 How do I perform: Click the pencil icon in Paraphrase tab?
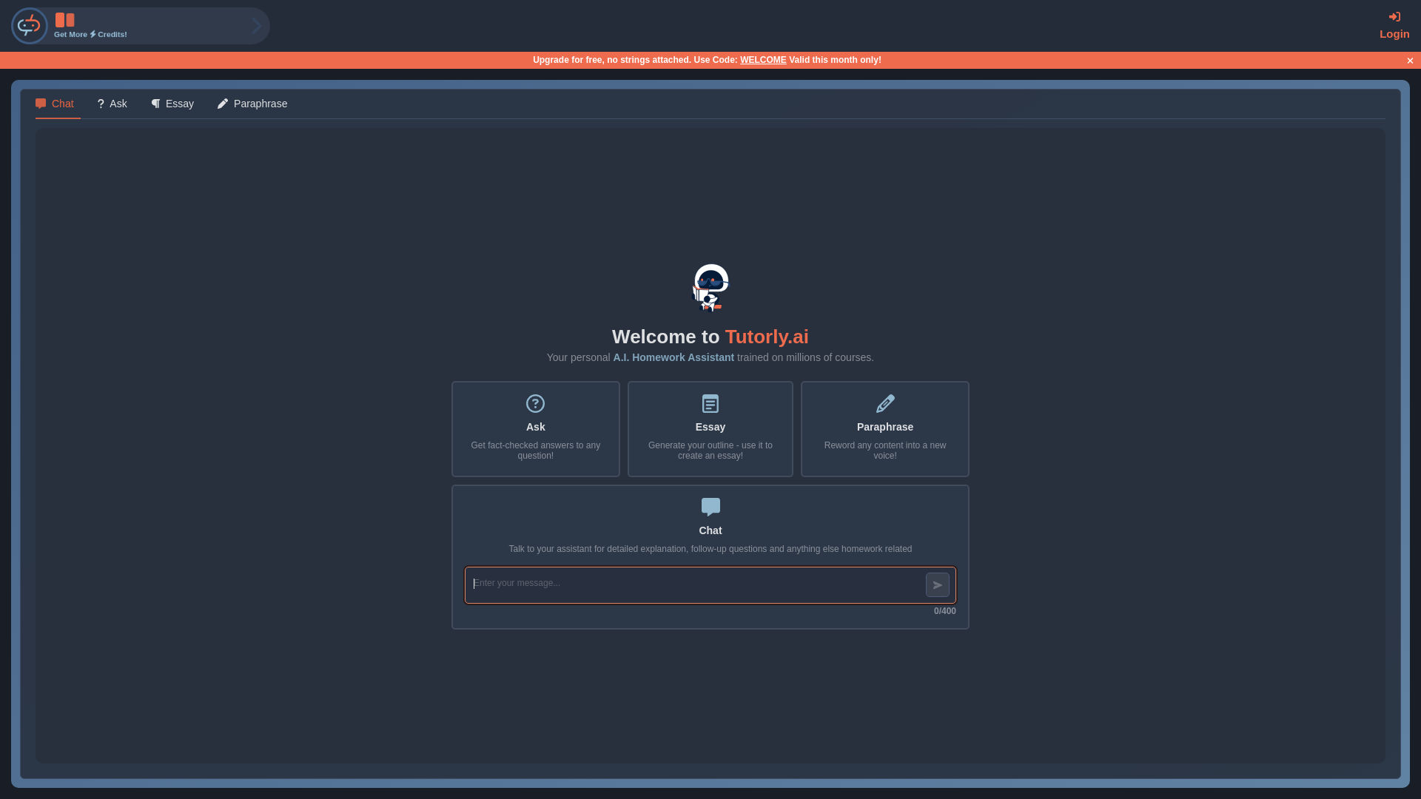(223, 104)
